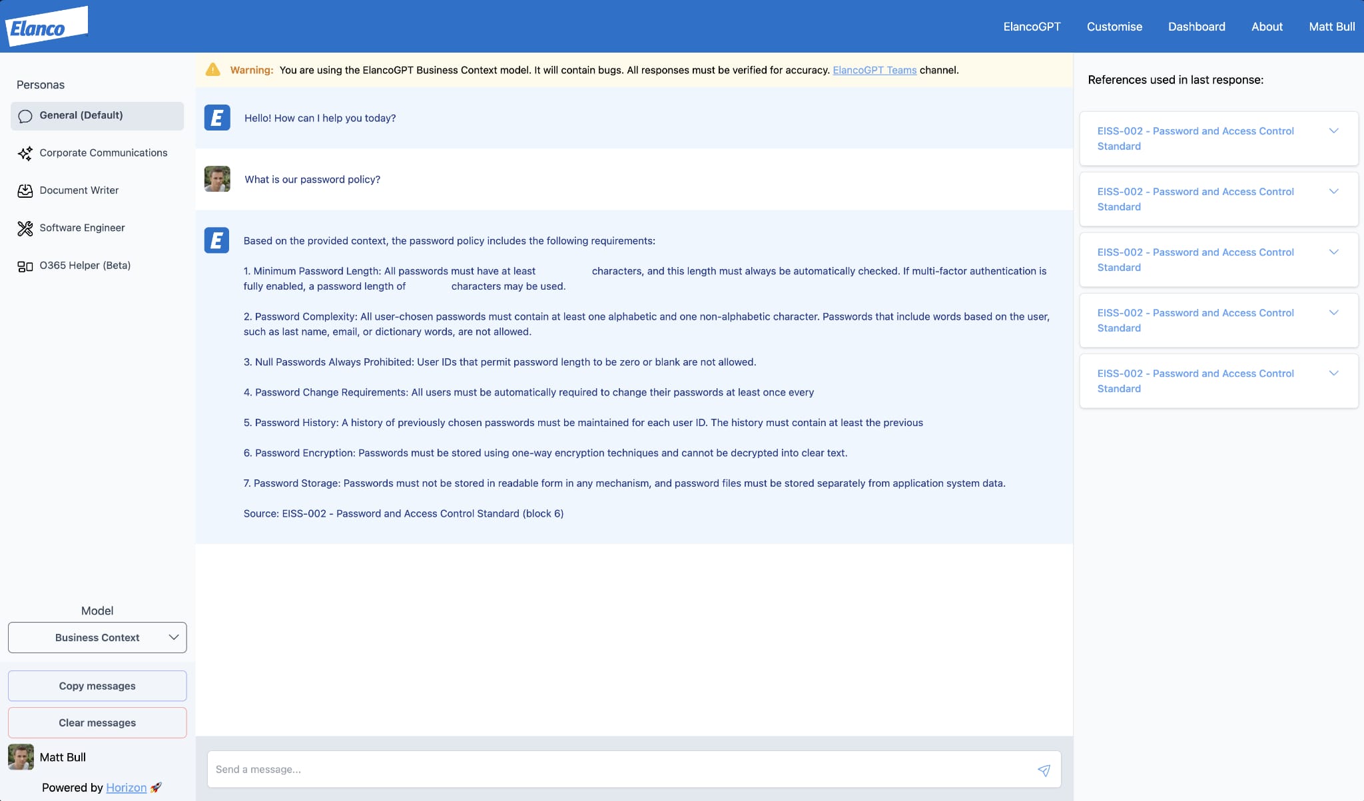Screen dimensions: 1364x801
Task: Click the yellow warning triangle icon
Action: [213, 70]
